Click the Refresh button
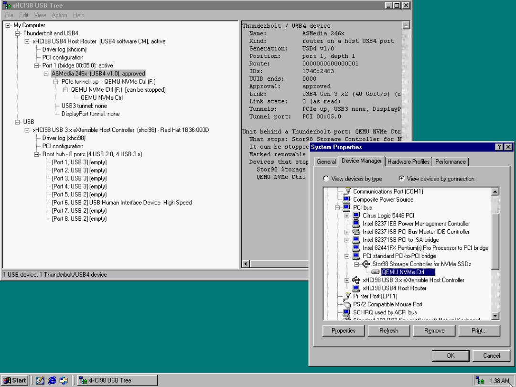 [389, 331]
